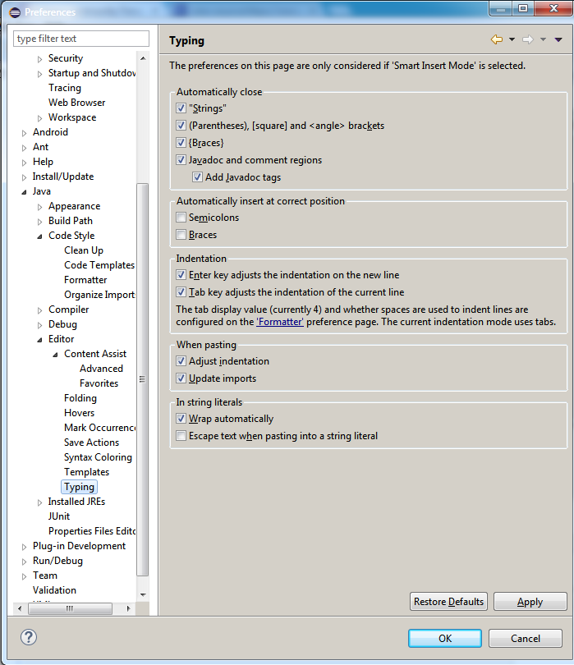Screen dimensions: 574x665
Task: Expand the Compiler tree node
Action: (x=39, y=310)
